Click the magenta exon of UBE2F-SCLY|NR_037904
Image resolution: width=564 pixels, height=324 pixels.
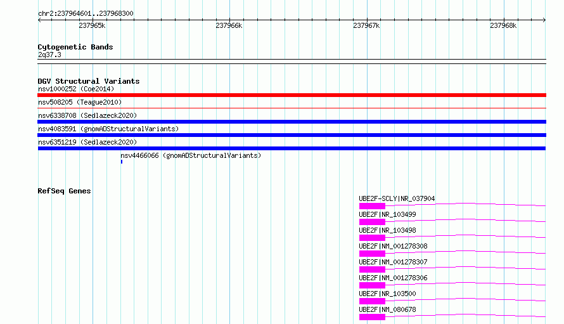372,206
